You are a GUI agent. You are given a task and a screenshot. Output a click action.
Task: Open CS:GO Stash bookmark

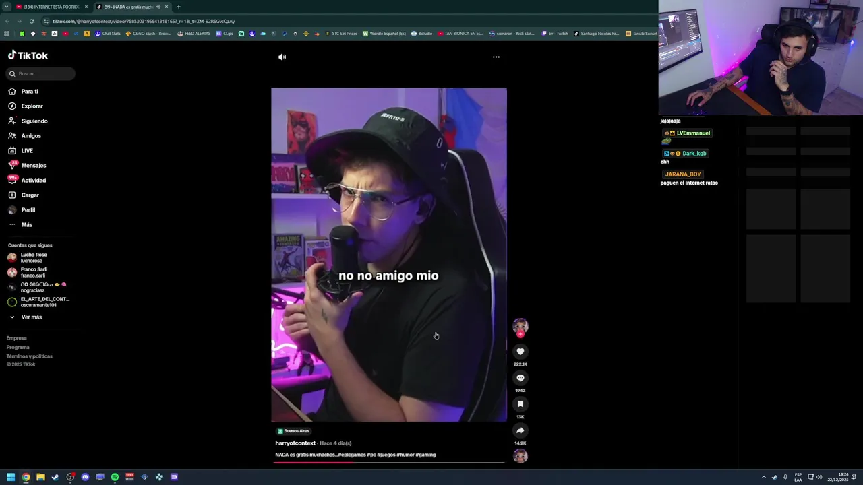point(148,34)
